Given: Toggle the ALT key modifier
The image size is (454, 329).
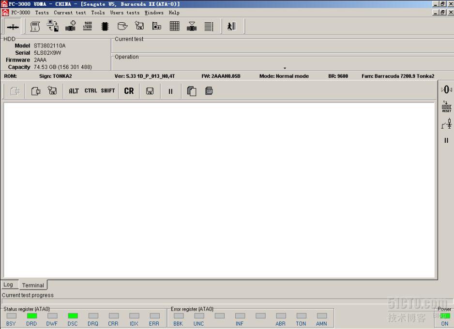Looking at the screenshot, I should pyautogui.click(x=74, y=91).
